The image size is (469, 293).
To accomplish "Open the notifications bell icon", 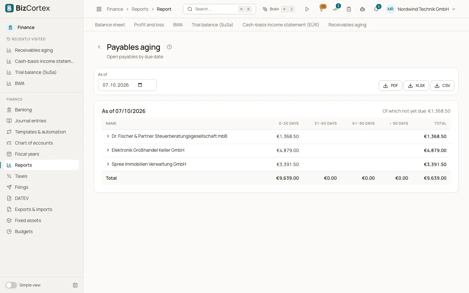I will point(376,9).
